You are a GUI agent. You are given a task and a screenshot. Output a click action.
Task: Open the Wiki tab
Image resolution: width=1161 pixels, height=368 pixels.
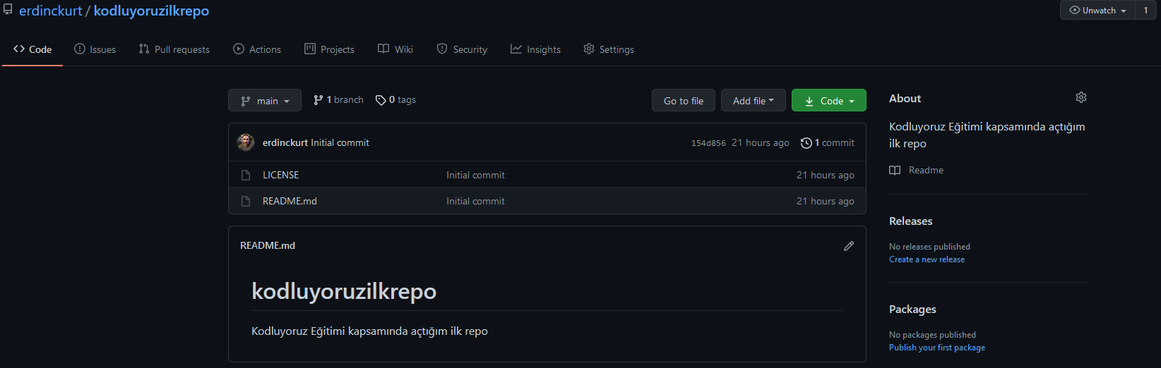click(395, 49)
